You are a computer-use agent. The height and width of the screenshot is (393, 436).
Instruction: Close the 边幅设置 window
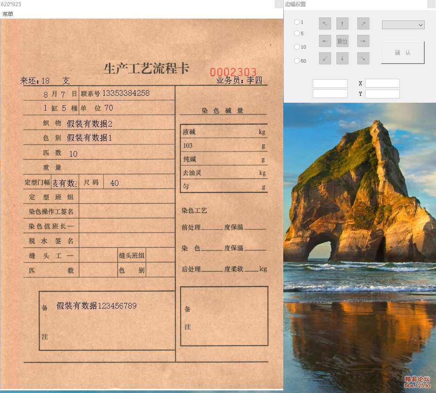pos(431,4)
